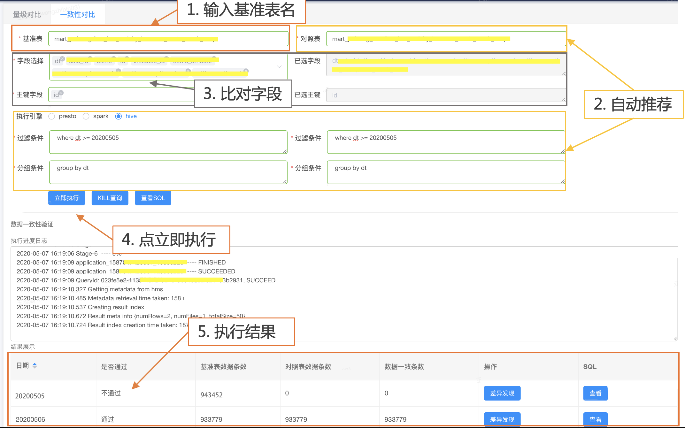Switch to 一致性对比 tab
This screenshot has height=428, width=685.
click(x=78, y=15)
